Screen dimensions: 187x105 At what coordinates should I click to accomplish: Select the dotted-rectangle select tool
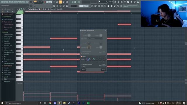click(x=41, y=9)
